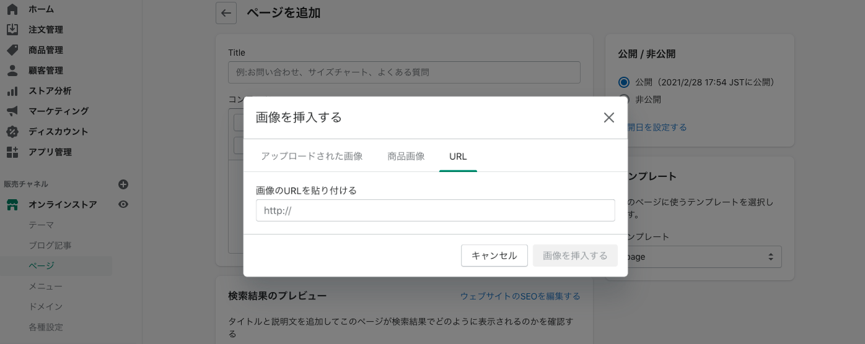Click the image URL input field
Image resolution: width=865 pixels, height=344 pixels.
435,210
